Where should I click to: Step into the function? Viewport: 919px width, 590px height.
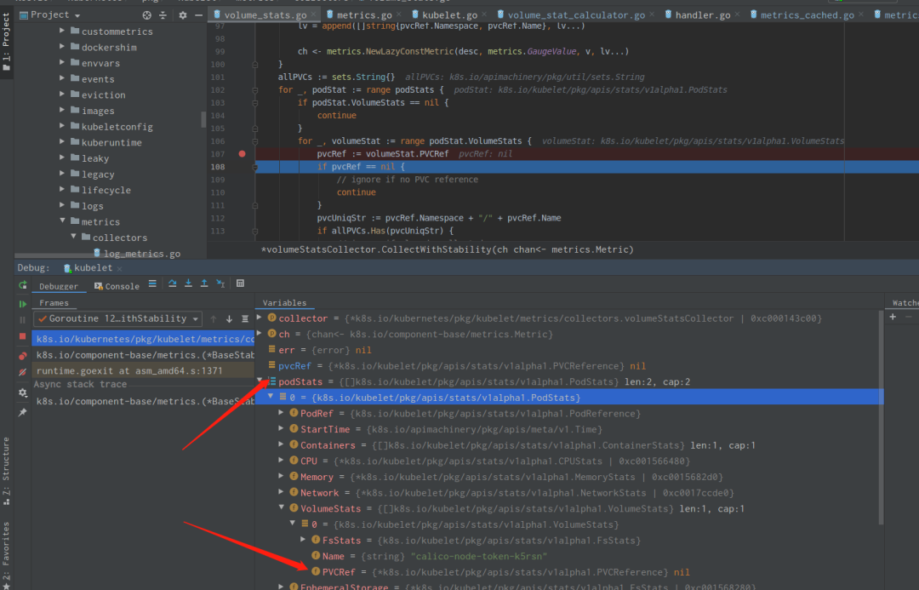click(188, 284)
